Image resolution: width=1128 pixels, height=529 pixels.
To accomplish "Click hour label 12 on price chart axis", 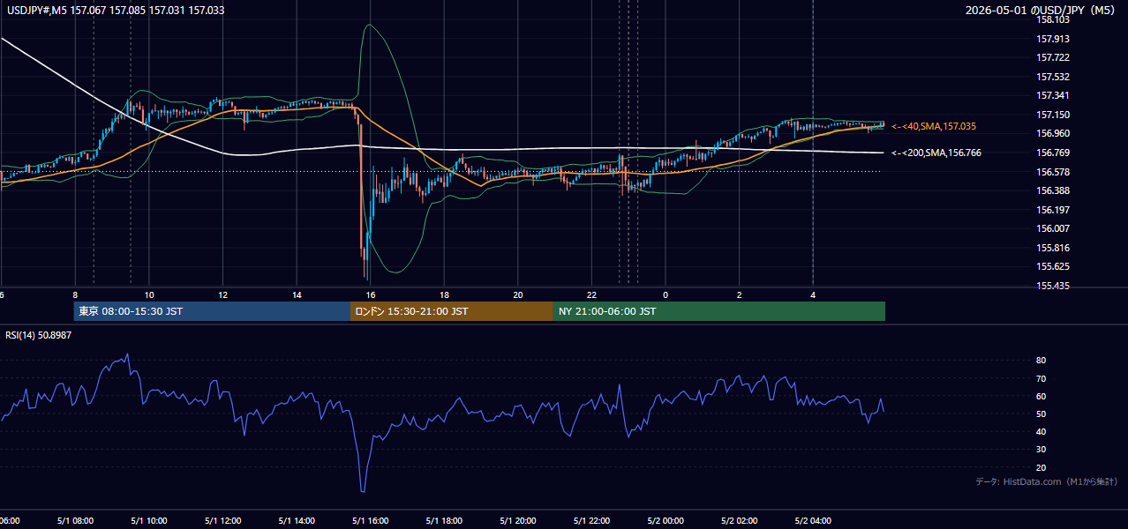I will (x=223, y=294).
